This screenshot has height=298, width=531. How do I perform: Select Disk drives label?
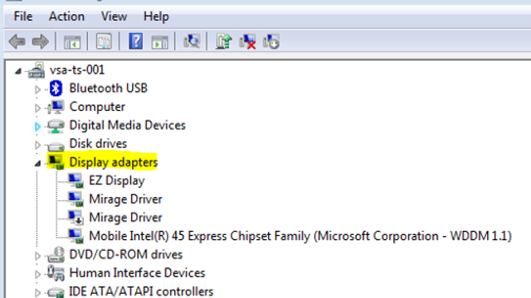[x=98, y=143]
